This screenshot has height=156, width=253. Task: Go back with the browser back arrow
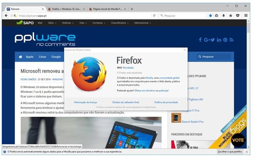point(6,16)
